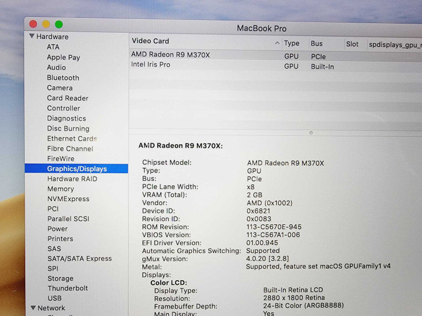Open Disc Burning entry

[x=68, y=129]
